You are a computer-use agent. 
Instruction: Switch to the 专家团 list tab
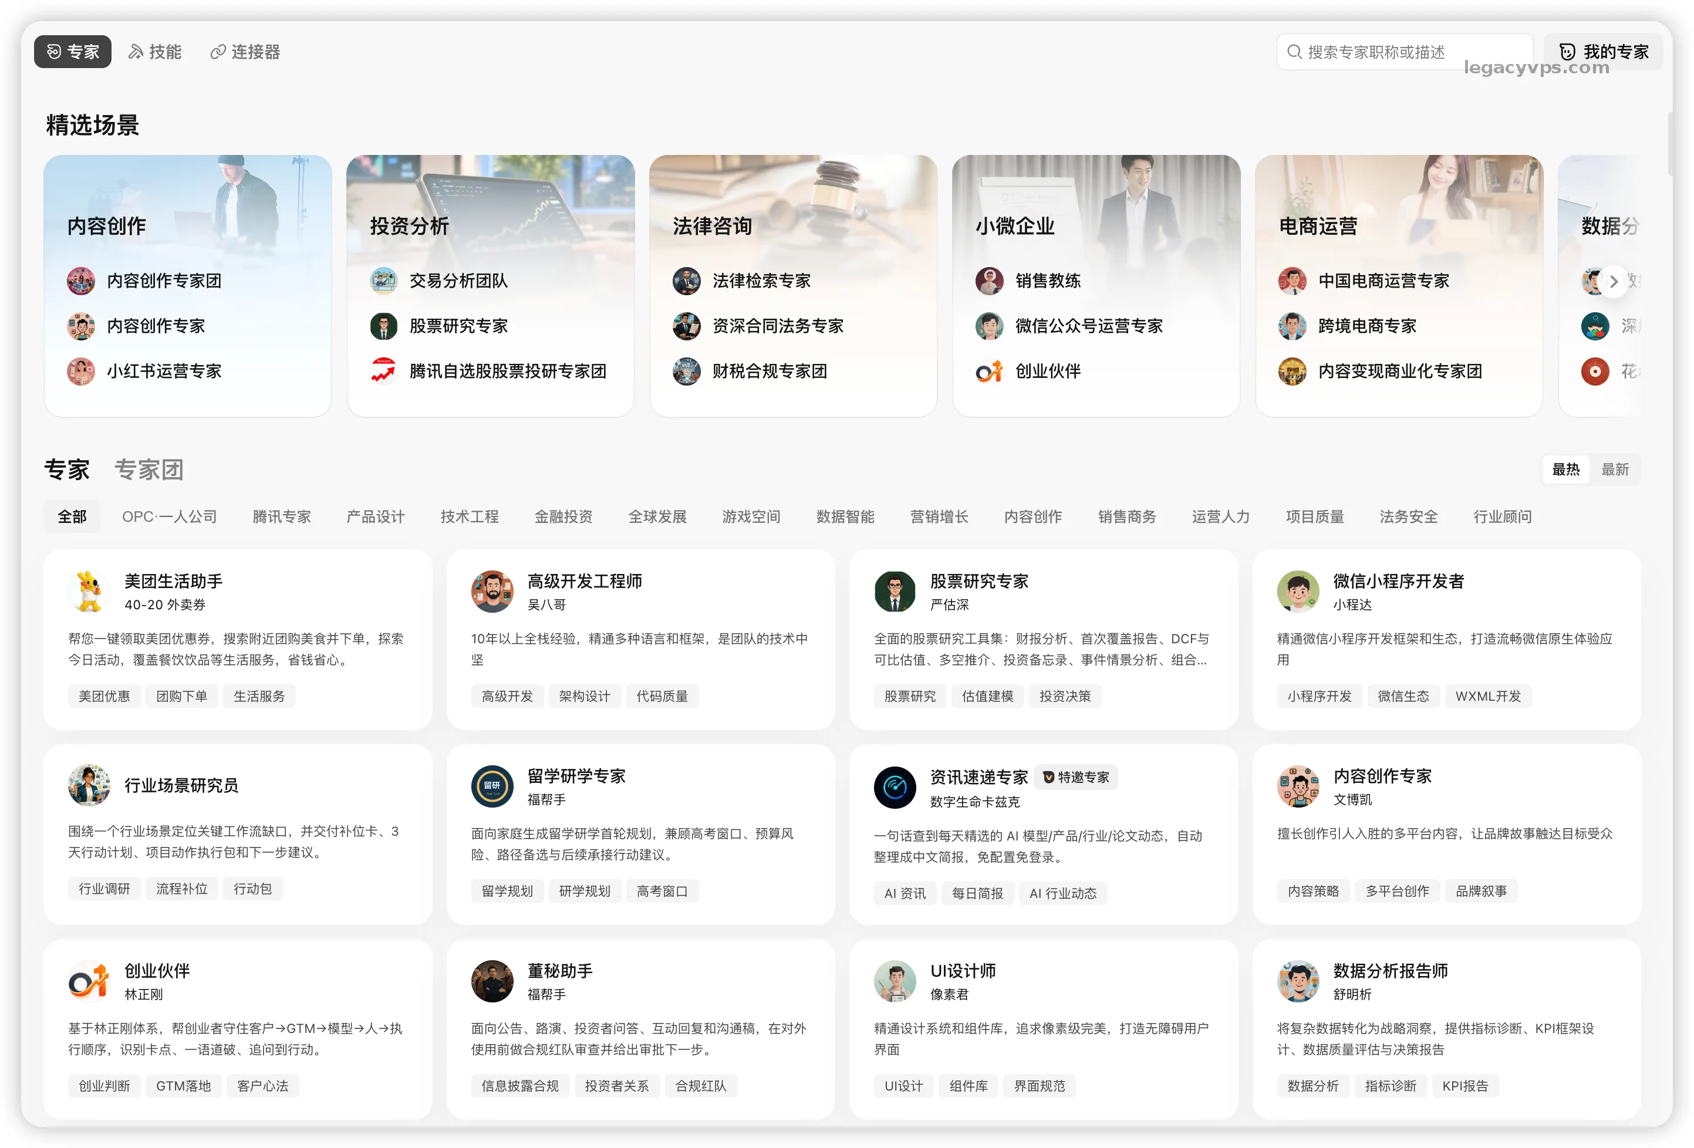tap(149, 470)
